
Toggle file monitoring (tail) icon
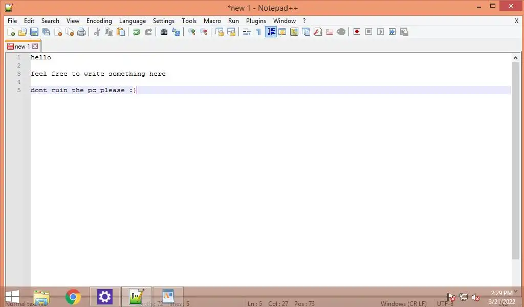click(x=341, y=32)
